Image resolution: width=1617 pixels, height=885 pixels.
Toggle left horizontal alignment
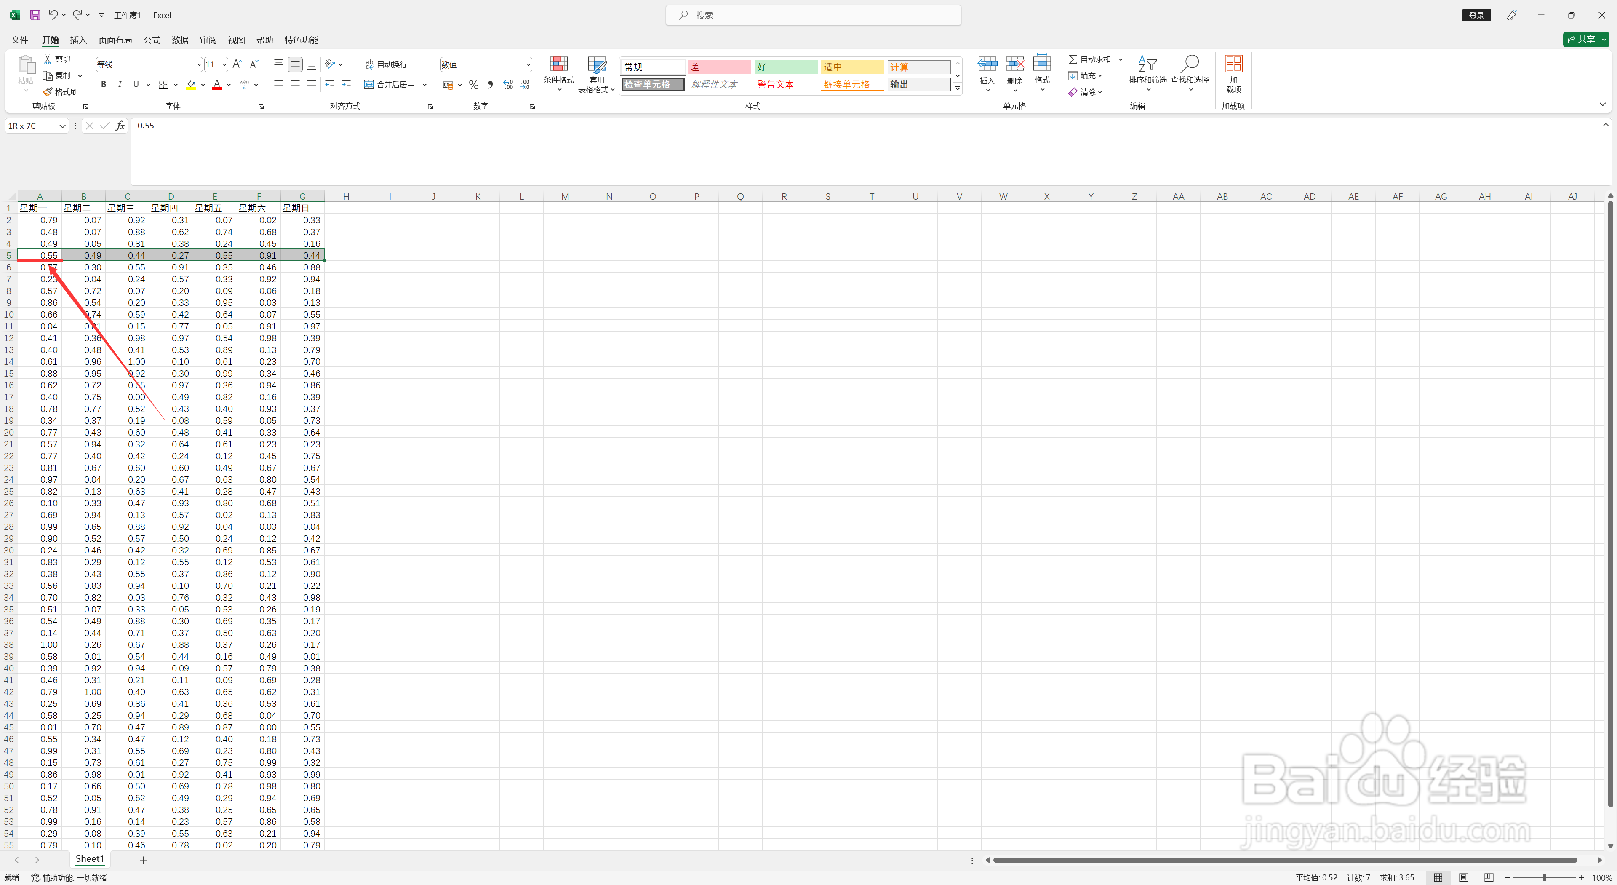[279, 84]
